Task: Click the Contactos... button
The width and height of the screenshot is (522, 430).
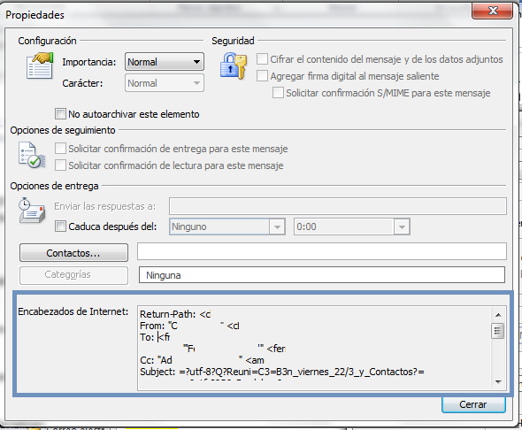Action: coord(73,253)
